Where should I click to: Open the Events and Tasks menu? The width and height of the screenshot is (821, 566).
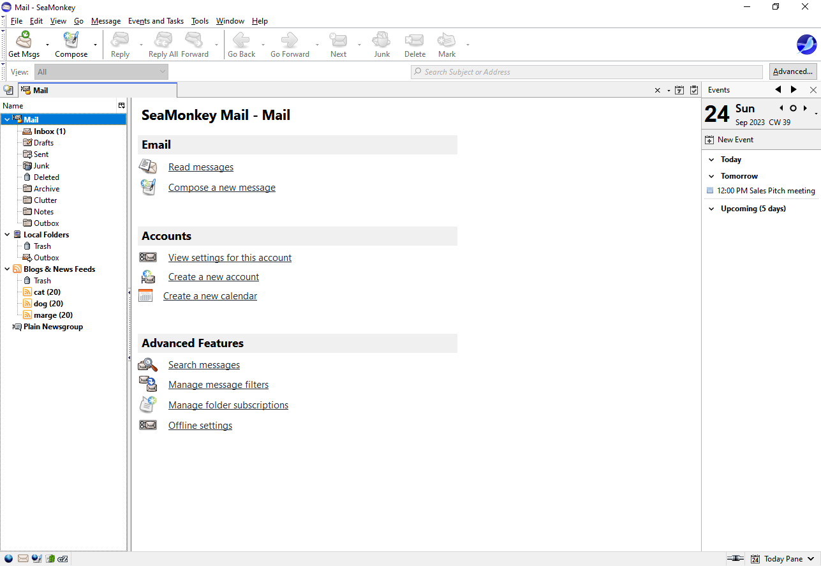156,21
